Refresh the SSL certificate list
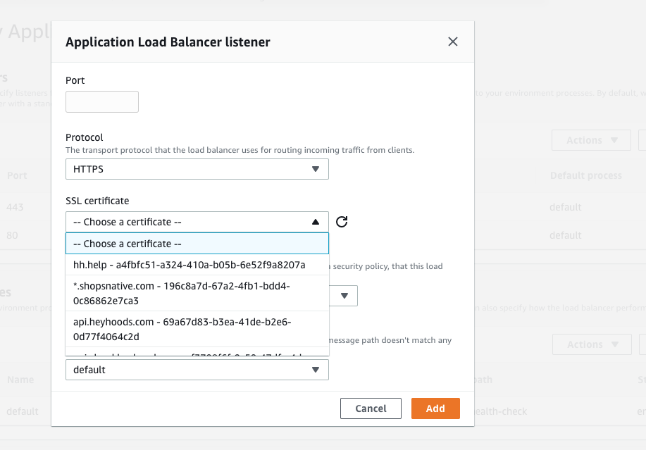The image size is (646, 450). [342, 222]
